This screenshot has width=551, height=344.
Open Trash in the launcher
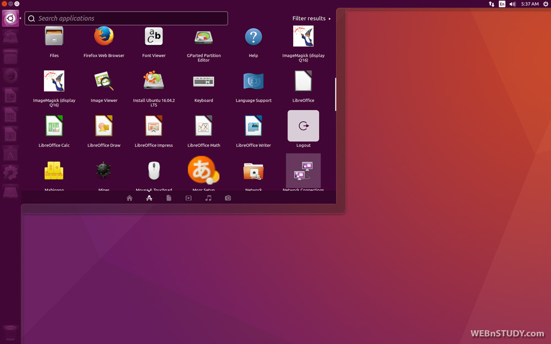(10, 333)
